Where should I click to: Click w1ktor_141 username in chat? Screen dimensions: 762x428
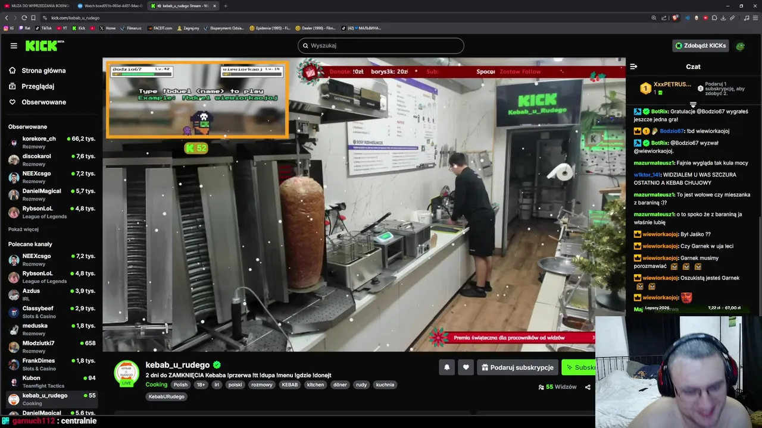[647, 175]
